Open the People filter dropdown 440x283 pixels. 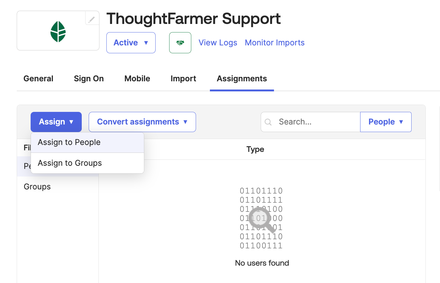386,122
